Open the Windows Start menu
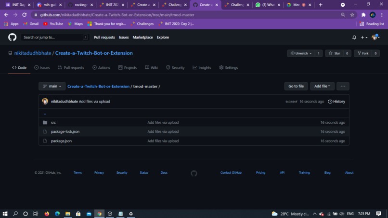 click(x=5, y=214)
